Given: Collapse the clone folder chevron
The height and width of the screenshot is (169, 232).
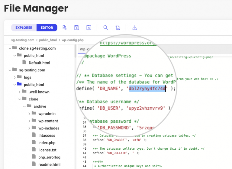Looking at the screenshot, I should click(20, 99).
